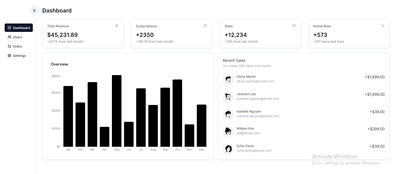Click the +12,234 sales value
The height and width of the screenshot is (174, 397).
tap(236, 35)
